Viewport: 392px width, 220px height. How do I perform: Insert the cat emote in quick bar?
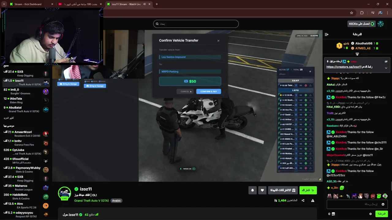pos(336,196)
